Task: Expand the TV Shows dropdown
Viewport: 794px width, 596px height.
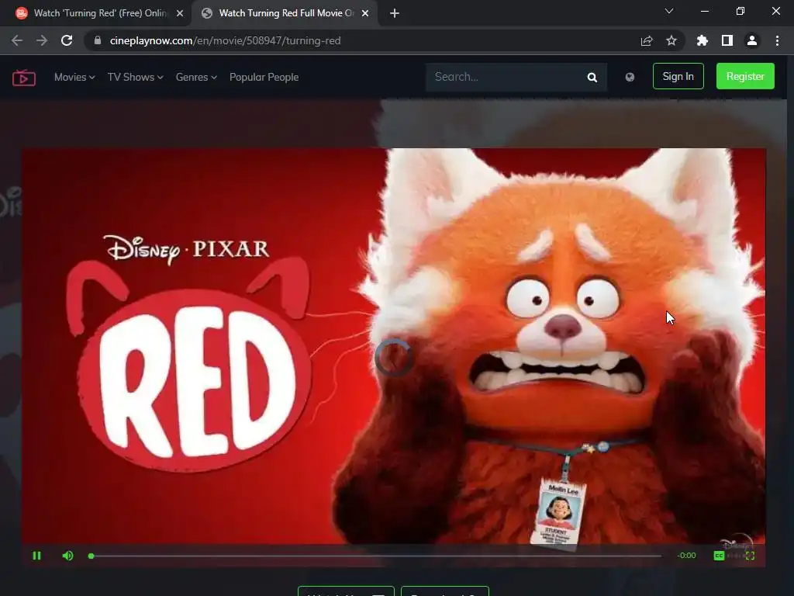Action: [x=135, y=77]
